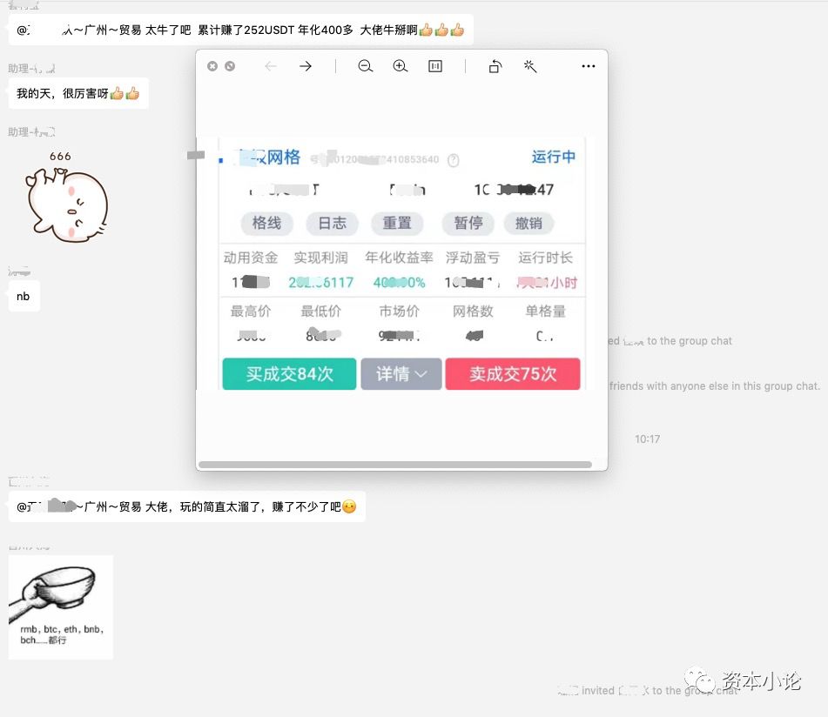Click the bowl meme sticker in chat
Viewport: 828px width, 717px height.
[61, 606]
